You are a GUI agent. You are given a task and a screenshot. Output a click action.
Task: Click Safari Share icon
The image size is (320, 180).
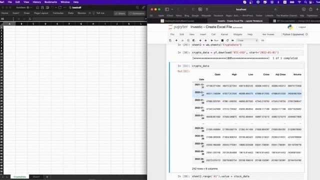click(x=310, y=9)
